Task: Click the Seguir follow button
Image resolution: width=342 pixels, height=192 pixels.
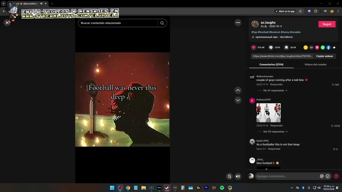Action: [x=327, y=24]
